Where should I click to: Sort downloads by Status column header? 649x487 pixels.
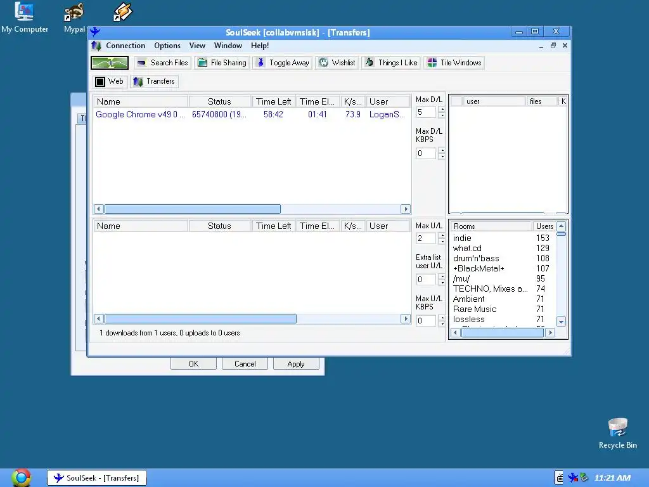click(x=220, y=101)
